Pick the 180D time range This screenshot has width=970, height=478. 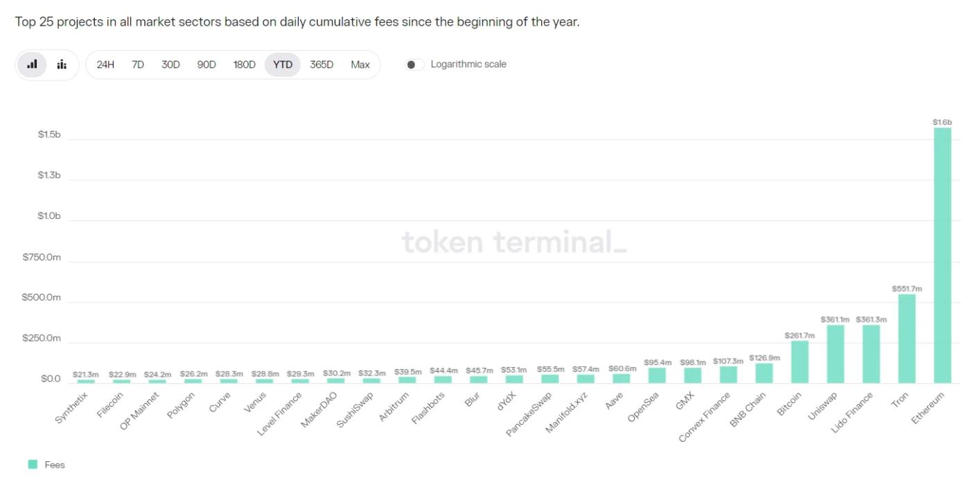243,63
